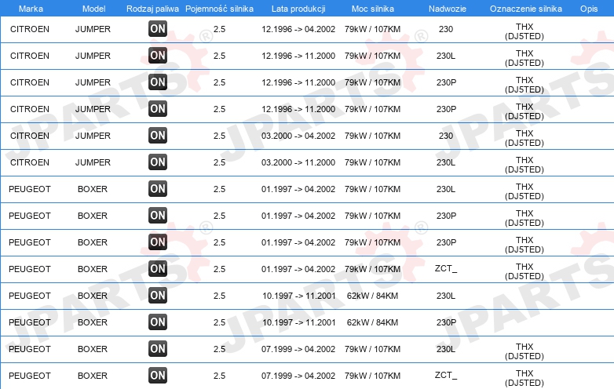The image size is (614, 389).
Task: Click the Rodzaj paliwa column header
Action: tap(153, 9)
